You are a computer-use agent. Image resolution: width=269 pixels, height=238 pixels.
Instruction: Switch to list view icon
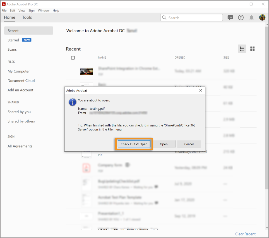pyautogui.click(x=242, y=49)
